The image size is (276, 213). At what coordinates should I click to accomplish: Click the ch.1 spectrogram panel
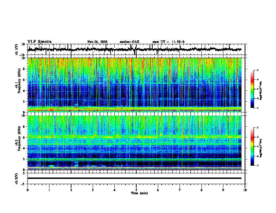point(134,85)
